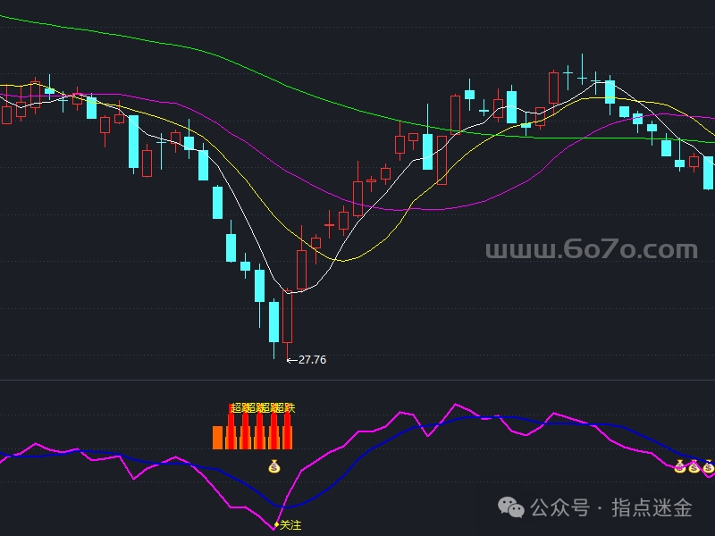Click the yellow diamond marker beside 关注
This screenshot has width=715, height=536.
coord(275,525)
